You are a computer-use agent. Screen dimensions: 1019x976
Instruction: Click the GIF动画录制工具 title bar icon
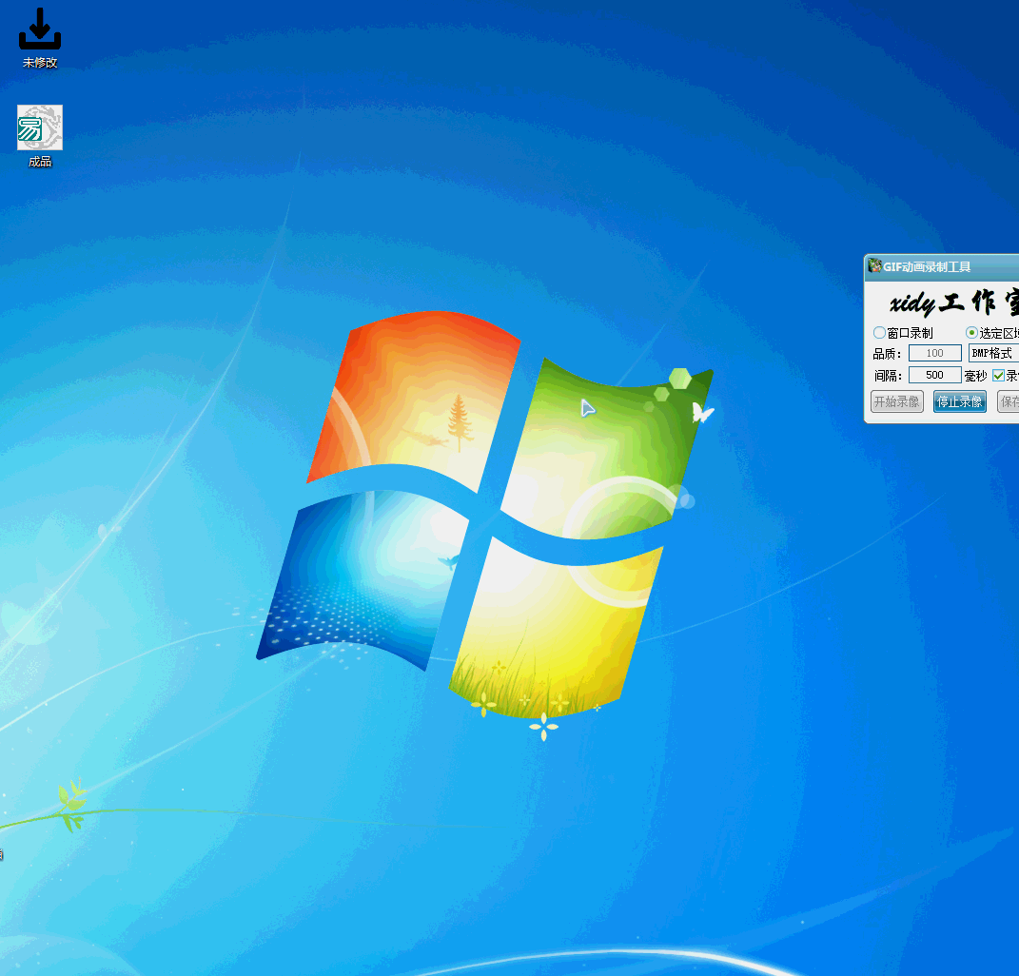(x=874, y=265)
